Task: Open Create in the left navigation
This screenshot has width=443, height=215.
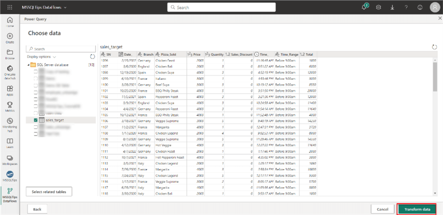Action: pyautogui.click(x=10, y=38)
